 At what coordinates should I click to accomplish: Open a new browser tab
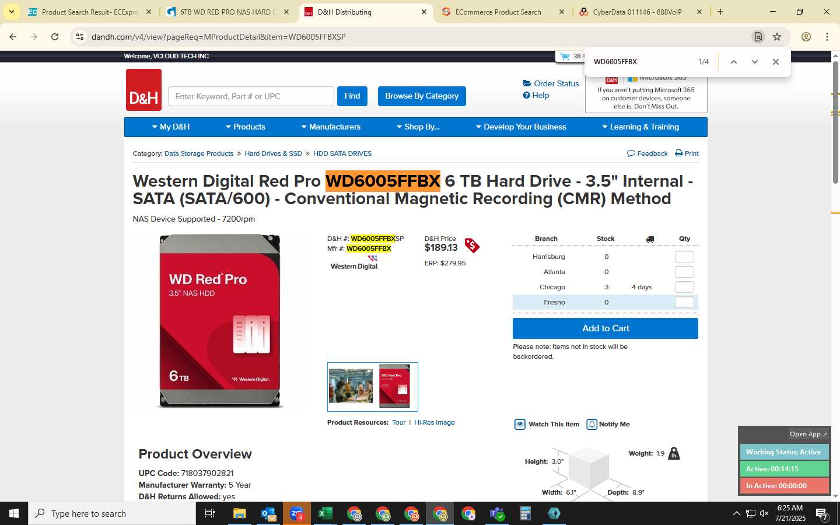720,12
